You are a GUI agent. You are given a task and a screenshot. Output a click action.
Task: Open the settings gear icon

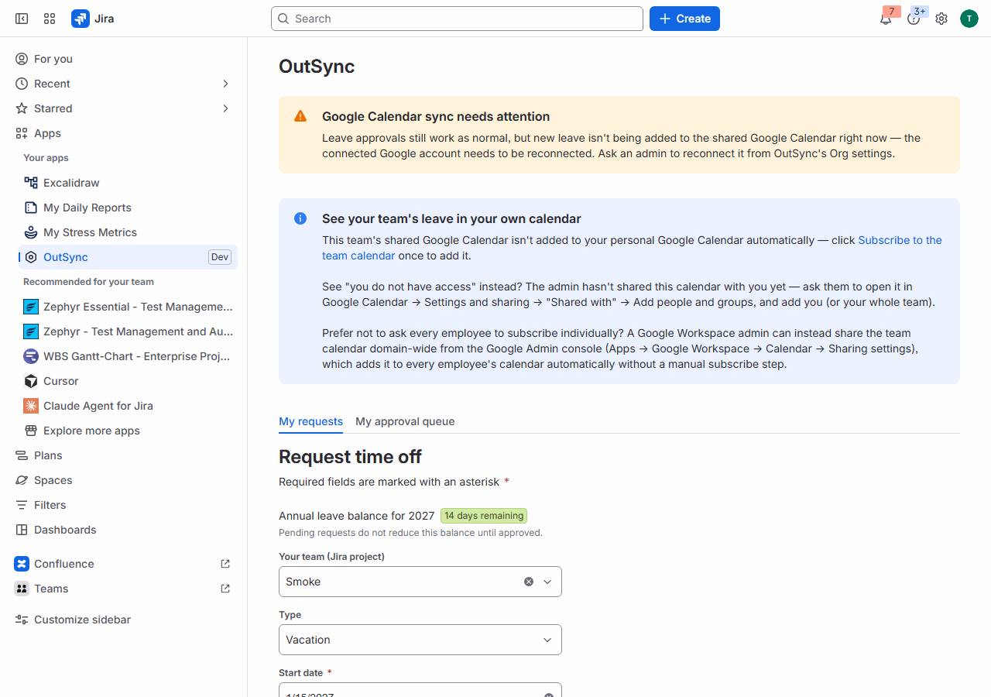941,19
